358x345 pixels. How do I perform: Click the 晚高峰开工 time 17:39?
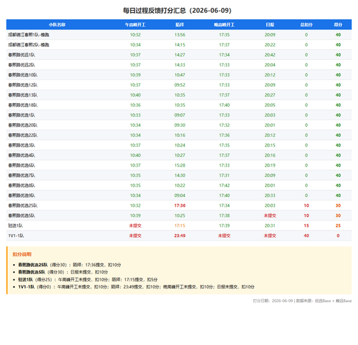pyautogui.click(x=224, y=225)
